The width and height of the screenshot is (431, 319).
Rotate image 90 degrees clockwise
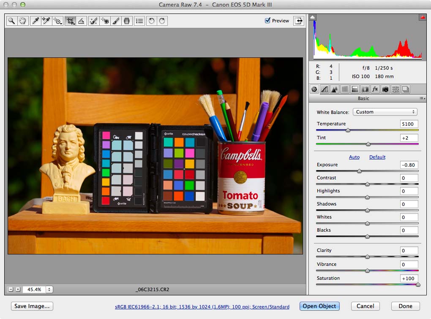coord(162,21)
